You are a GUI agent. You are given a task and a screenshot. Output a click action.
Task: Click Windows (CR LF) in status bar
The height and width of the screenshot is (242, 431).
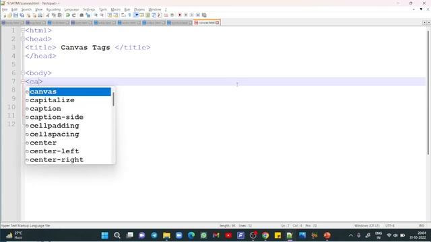[x=366, y=226]
